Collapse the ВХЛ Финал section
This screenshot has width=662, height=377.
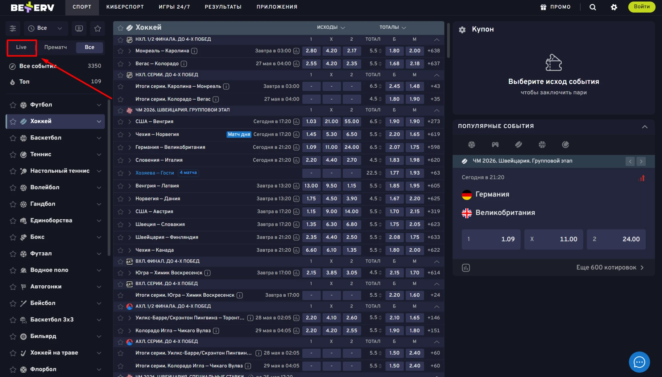pos(437,262)
